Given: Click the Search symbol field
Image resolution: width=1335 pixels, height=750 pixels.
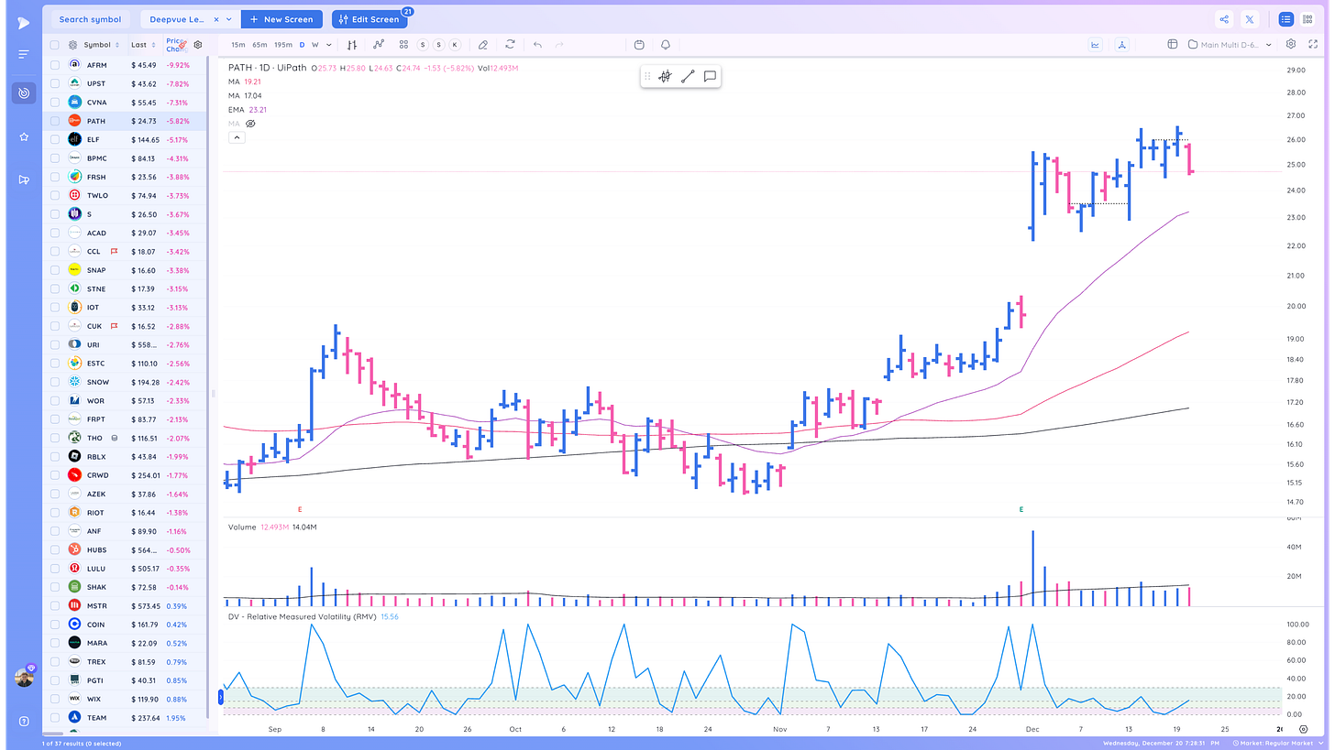Looking at the screenshot, I should 90,19.
